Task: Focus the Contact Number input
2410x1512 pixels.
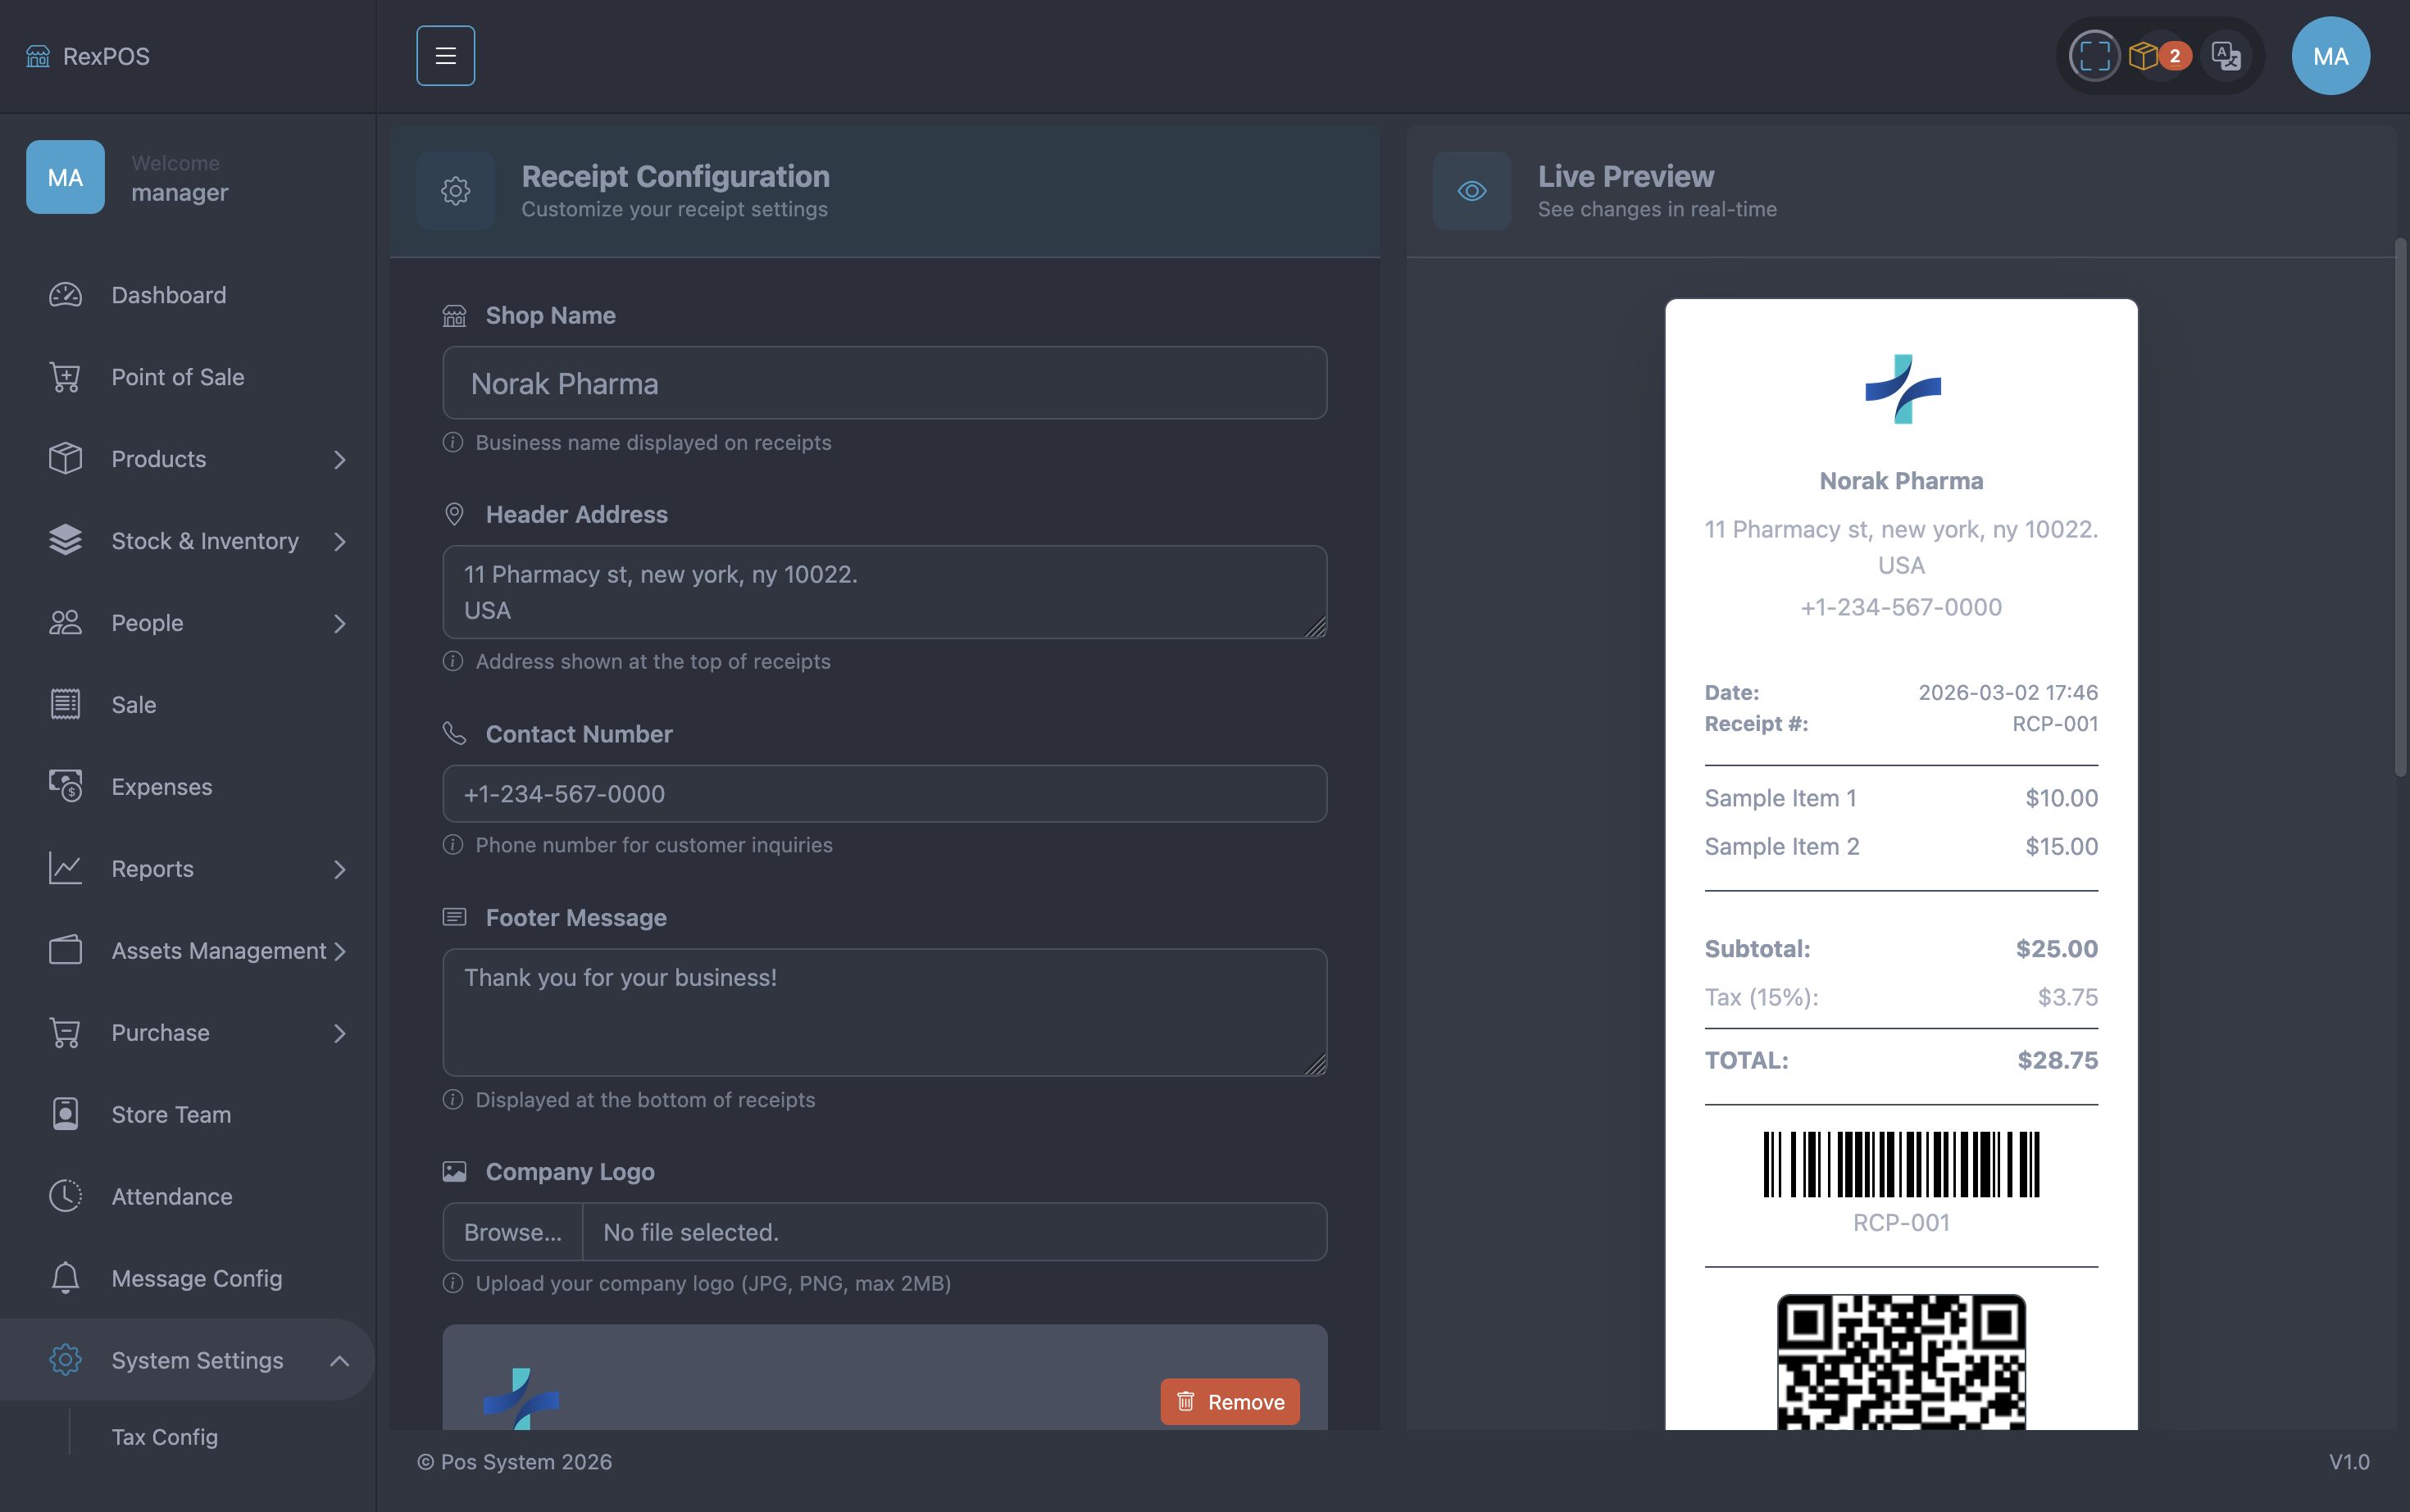Action: pos(884,794)
